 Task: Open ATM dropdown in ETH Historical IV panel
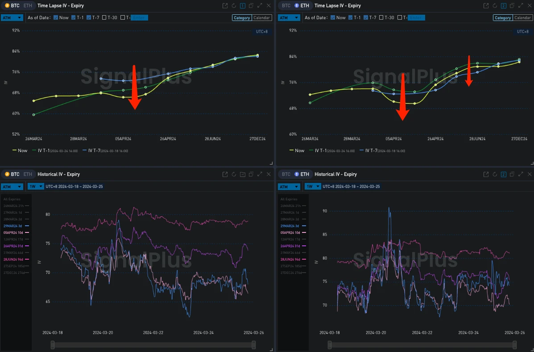[x=289, y=186]
